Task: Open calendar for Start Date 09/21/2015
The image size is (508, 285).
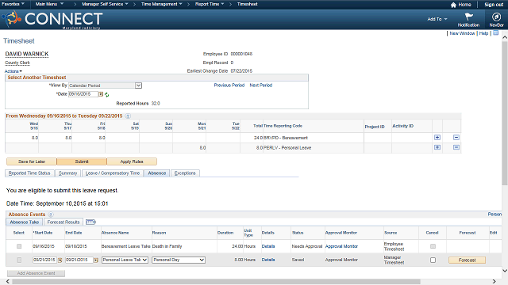Action: tap(60, 260)
